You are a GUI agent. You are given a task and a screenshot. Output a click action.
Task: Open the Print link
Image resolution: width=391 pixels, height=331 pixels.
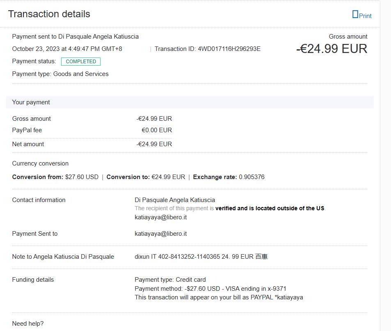[x=365, y=16]
